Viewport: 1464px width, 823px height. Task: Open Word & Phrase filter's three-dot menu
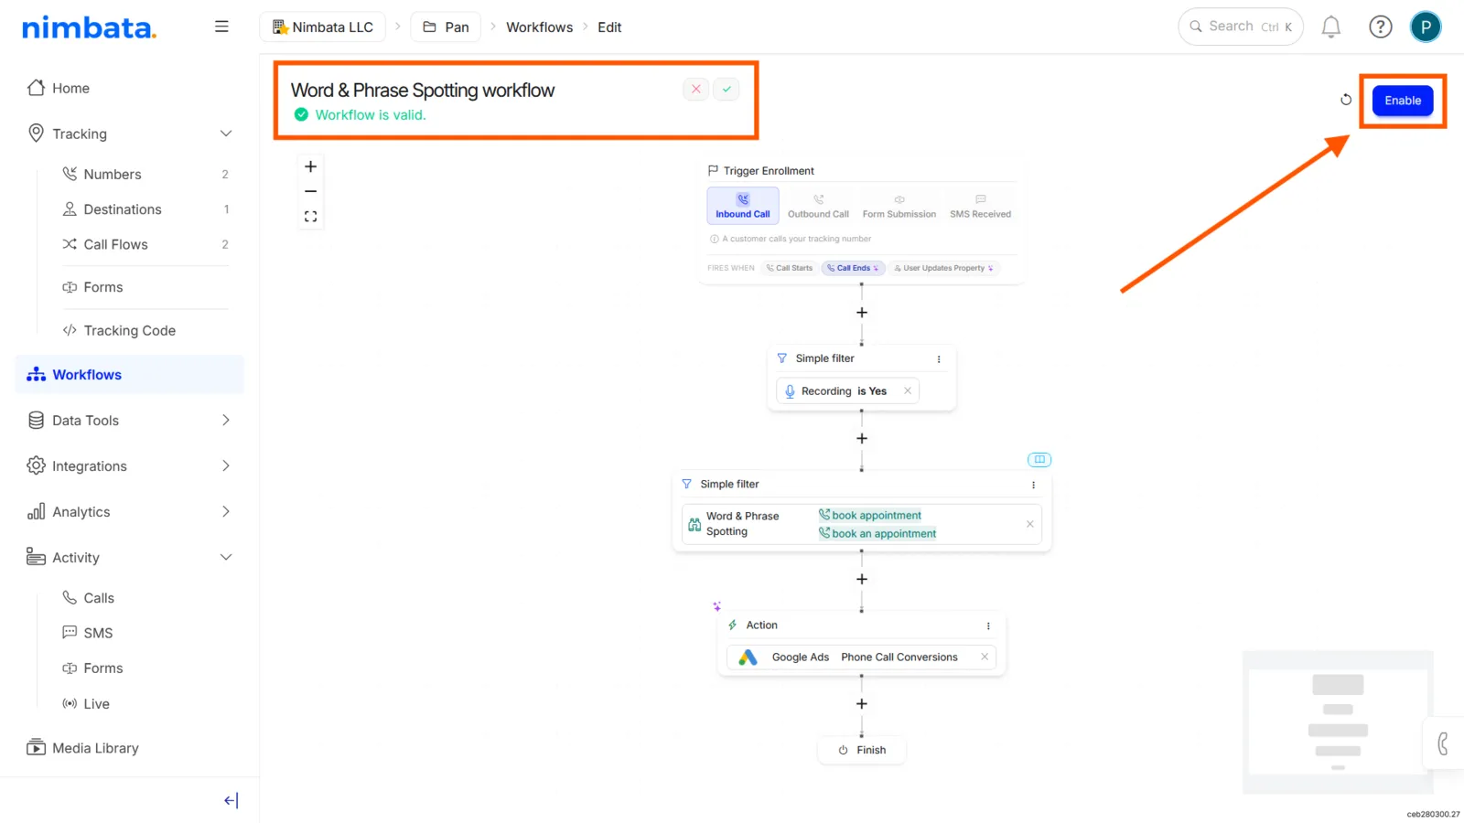coord(1034,485)
